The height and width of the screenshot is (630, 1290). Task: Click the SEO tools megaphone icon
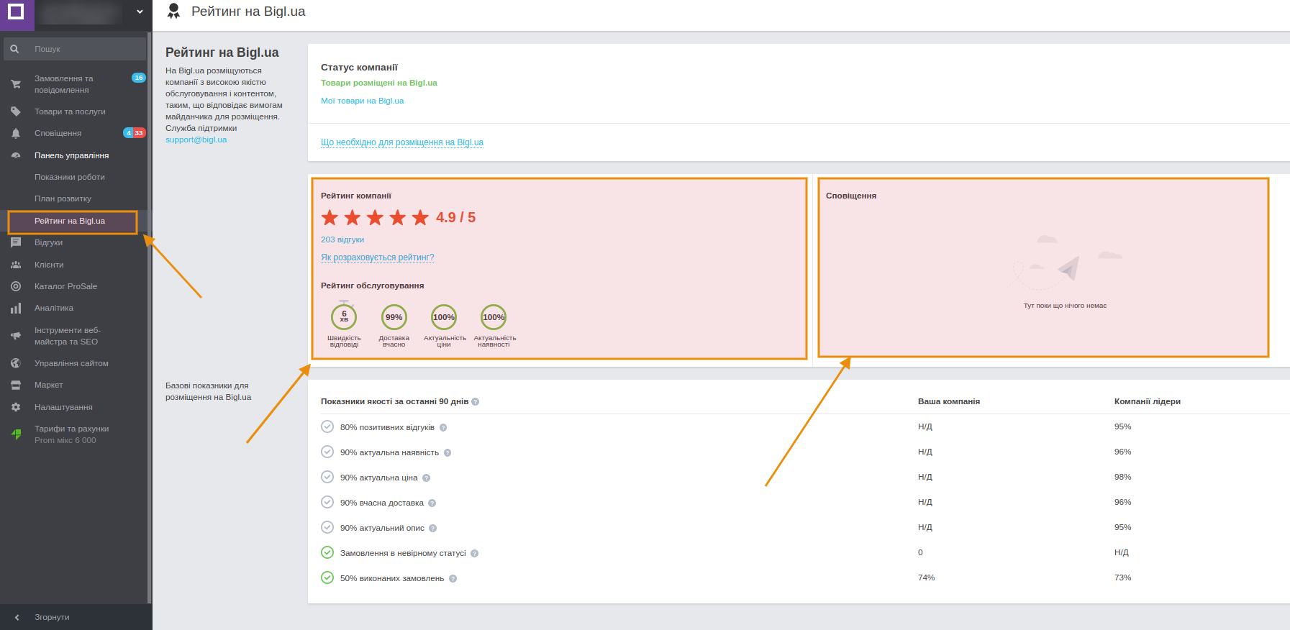click(x=16, y=336)
